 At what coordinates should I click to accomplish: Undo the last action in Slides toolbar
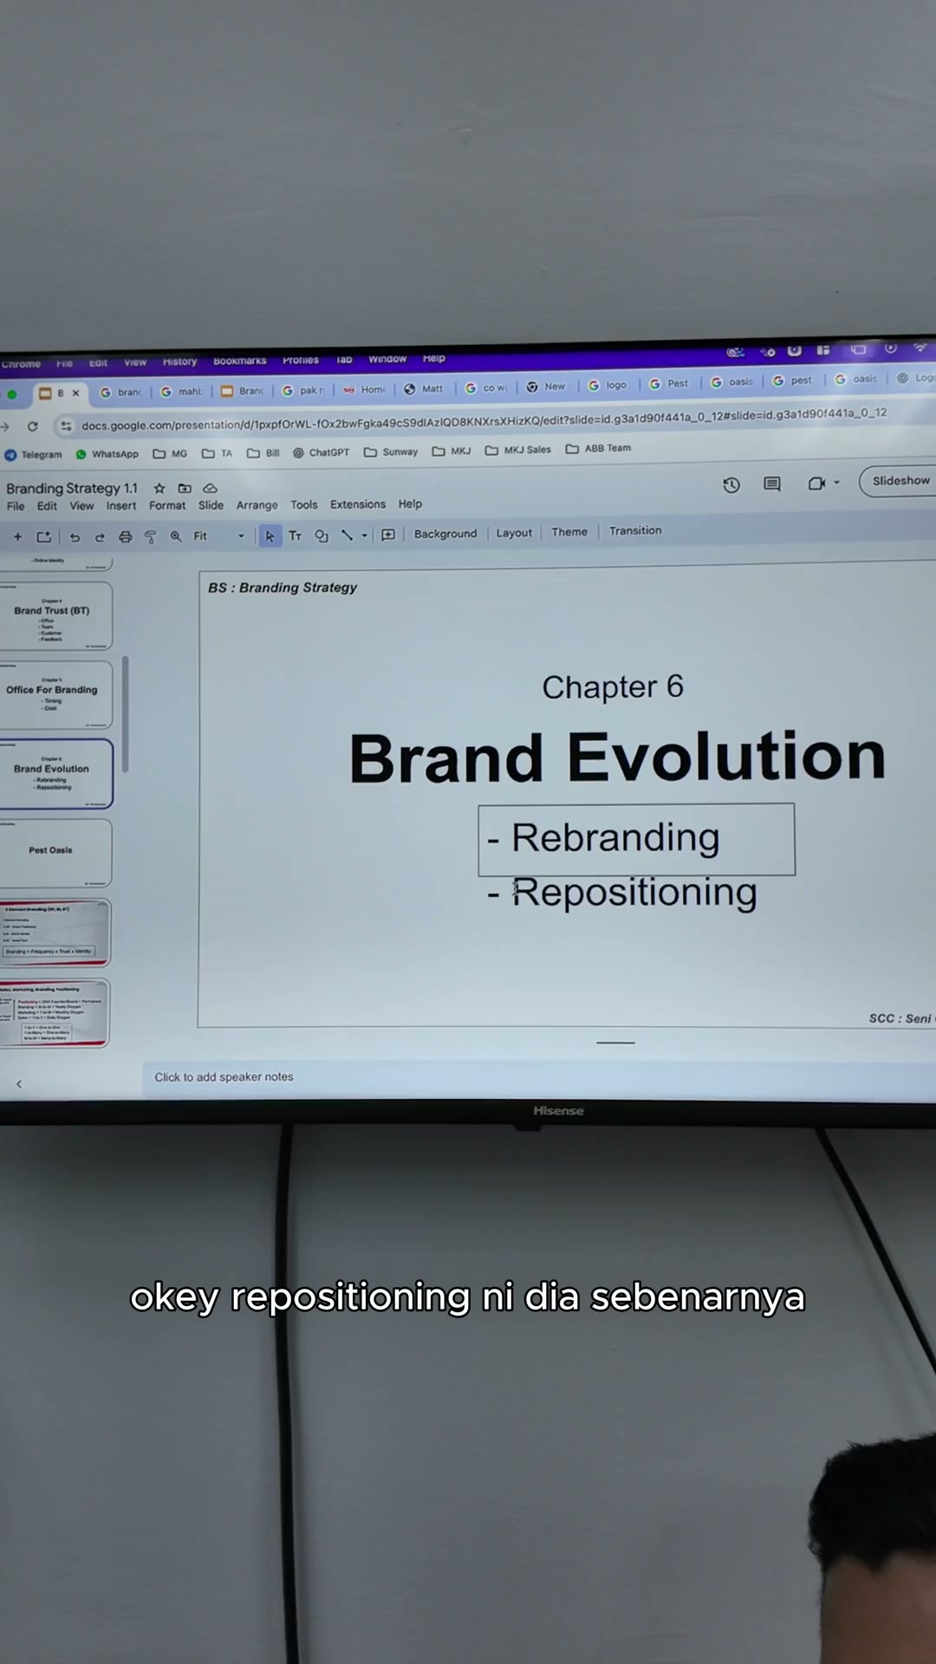tap(75, 537)
